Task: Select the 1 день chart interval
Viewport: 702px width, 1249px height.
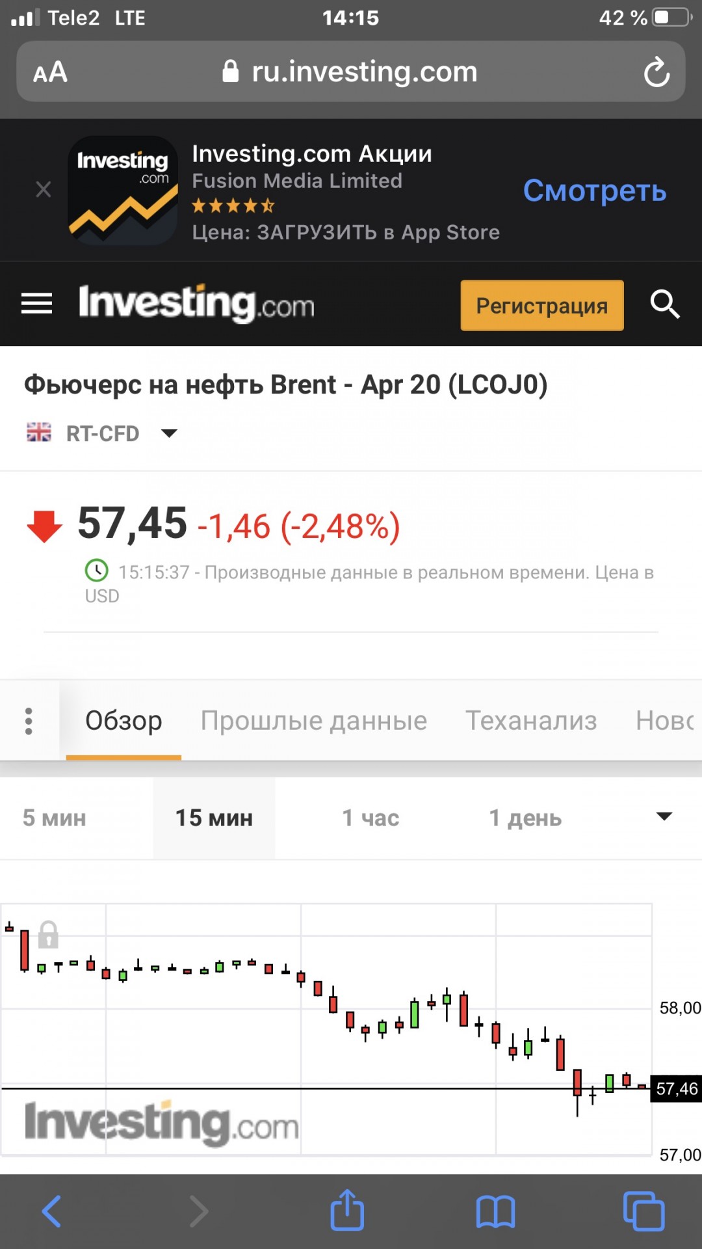Action: tap(525, 818)
